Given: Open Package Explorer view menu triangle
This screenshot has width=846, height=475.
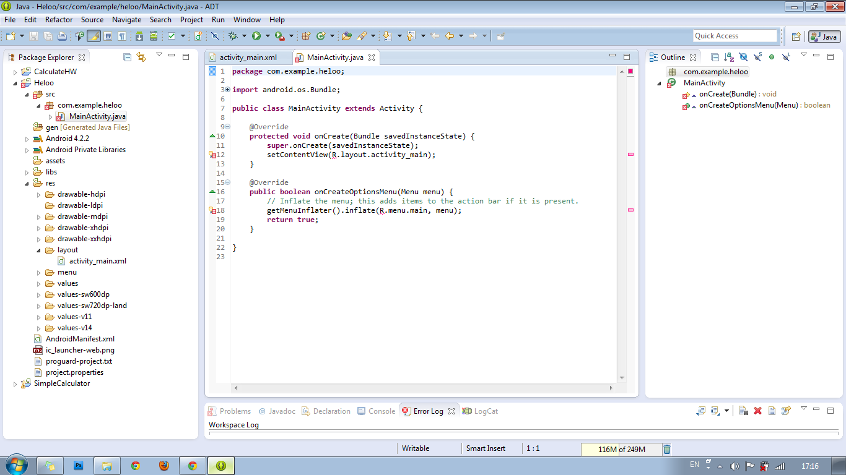Looking at the screenshot, I should [x=159, y=55].
